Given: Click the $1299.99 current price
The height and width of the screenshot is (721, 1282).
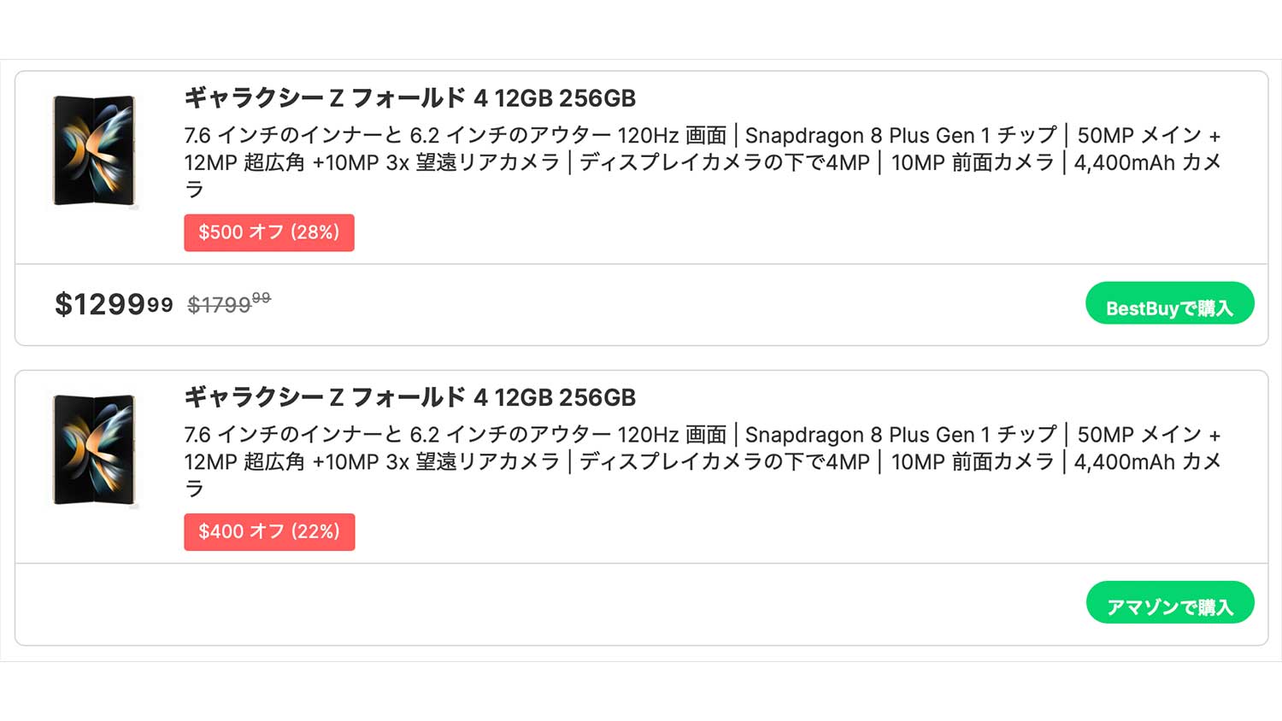Looking at the screenshot, I should coord(113,304).
